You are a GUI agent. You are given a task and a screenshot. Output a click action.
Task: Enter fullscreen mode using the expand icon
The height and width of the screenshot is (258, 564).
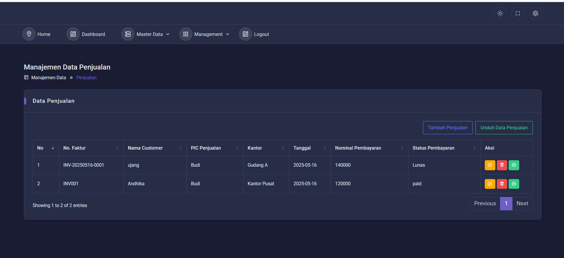517,13
